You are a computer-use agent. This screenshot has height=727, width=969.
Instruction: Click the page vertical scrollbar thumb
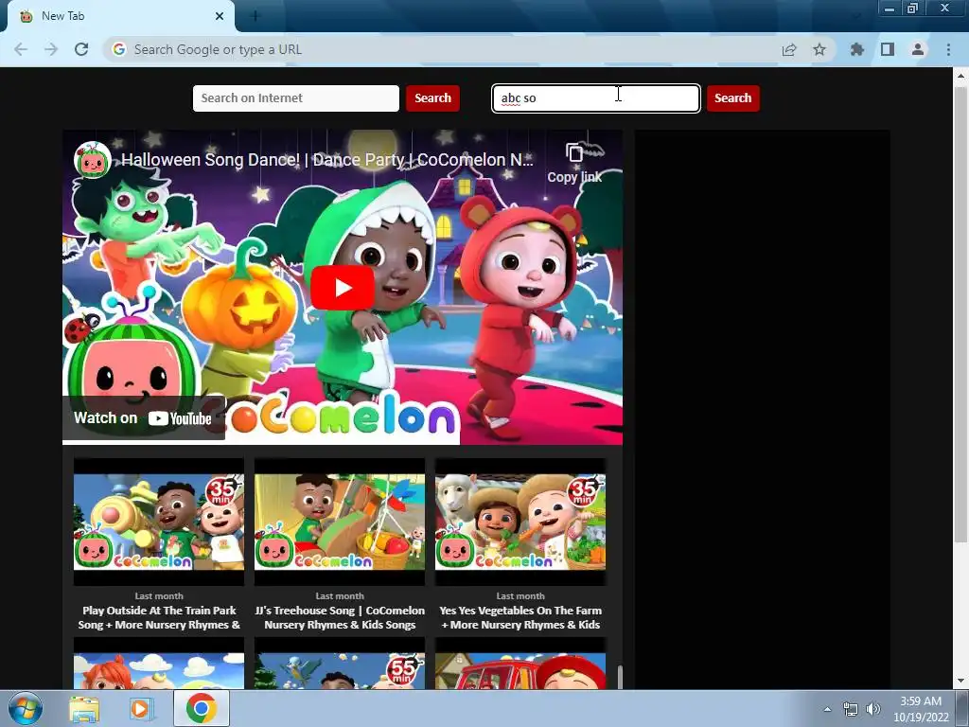click(x=960, y=315)
